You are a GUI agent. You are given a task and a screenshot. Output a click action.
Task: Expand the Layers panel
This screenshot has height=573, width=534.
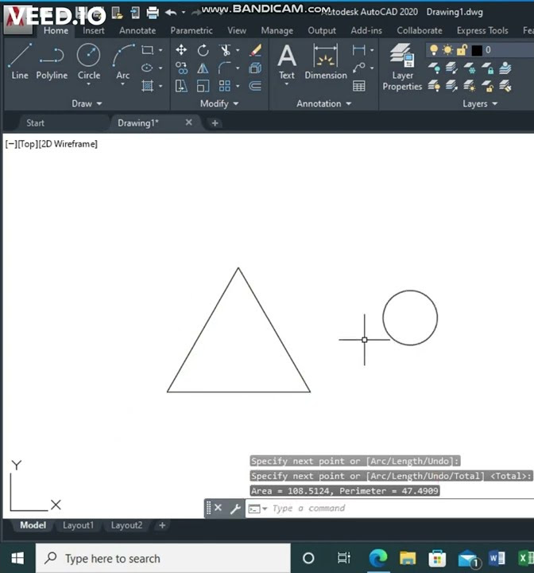click(480, 103)
